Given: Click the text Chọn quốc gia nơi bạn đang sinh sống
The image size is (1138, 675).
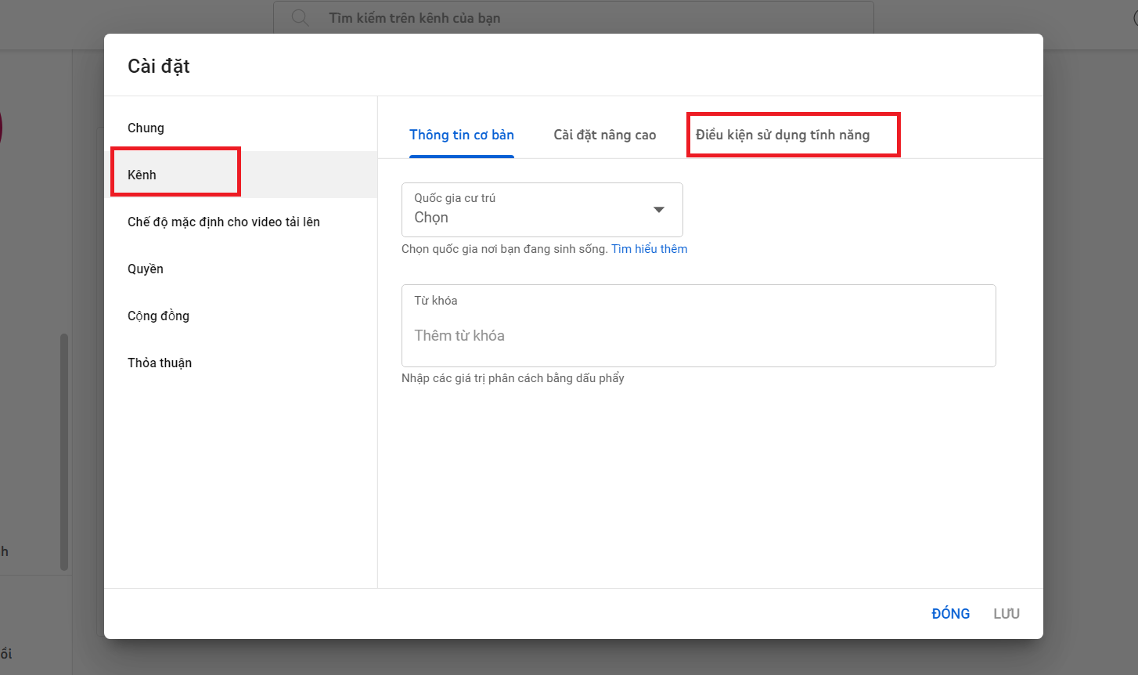Looking at the screenshot, I should click(504, 249).
